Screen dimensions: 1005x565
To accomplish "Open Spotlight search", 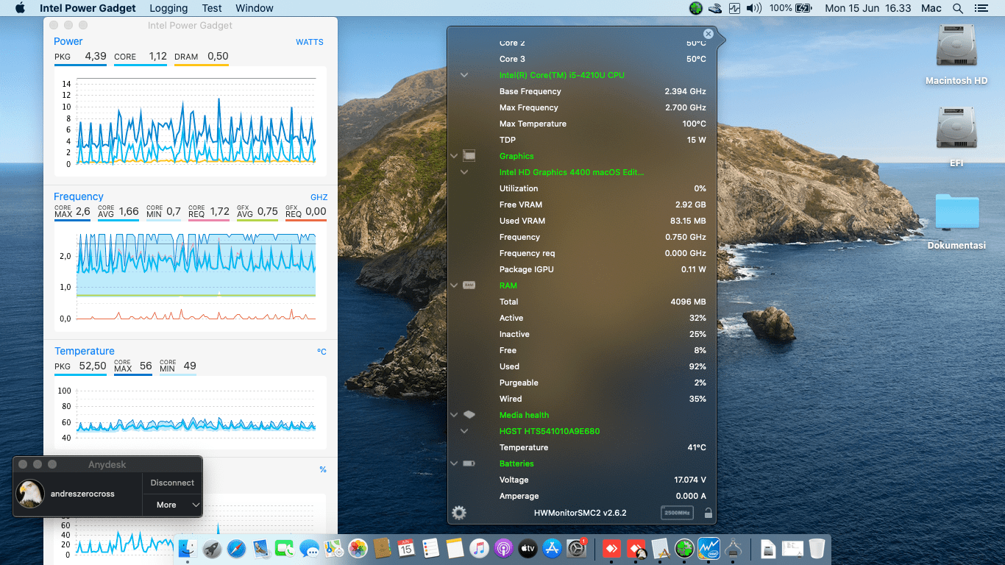I will coord(958,8).
